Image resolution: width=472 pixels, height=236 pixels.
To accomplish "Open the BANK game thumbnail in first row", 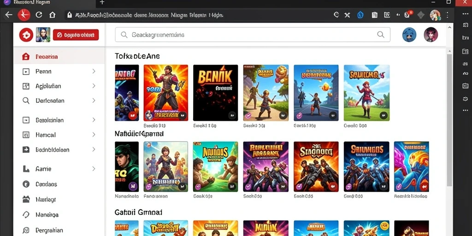I will click(x=215, y=93).
